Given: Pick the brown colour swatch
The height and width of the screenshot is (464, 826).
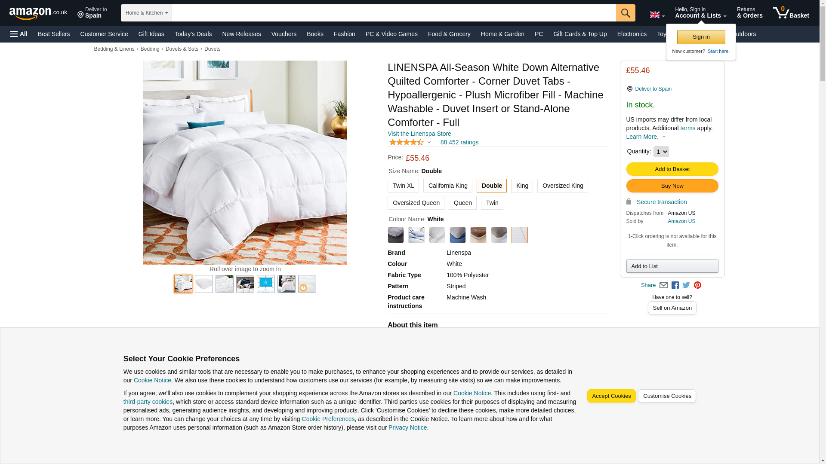Looking at the screenshot, I should click(478, 235).
